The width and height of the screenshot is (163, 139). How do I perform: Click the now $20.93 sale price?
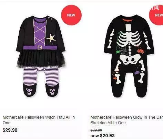102,136
